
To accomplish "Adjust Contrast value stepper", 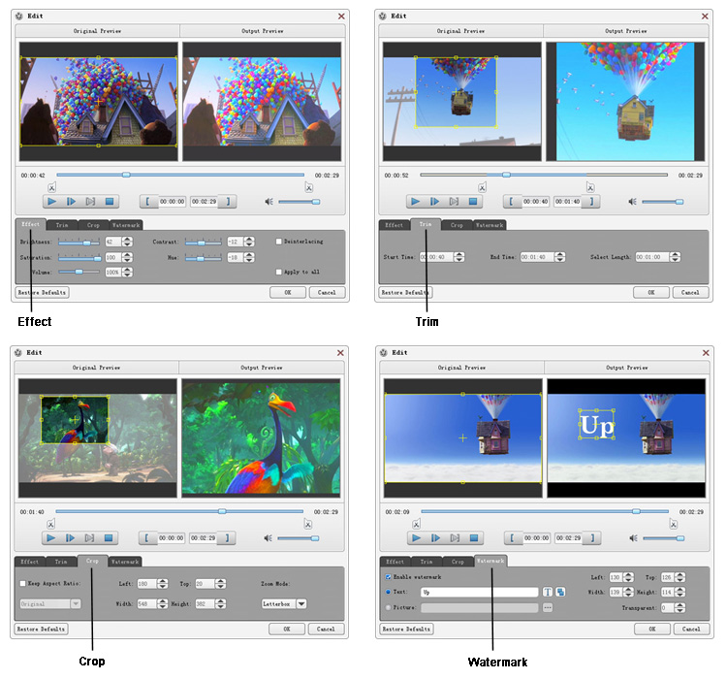I will pyautogui.click(x=249, y=242).
